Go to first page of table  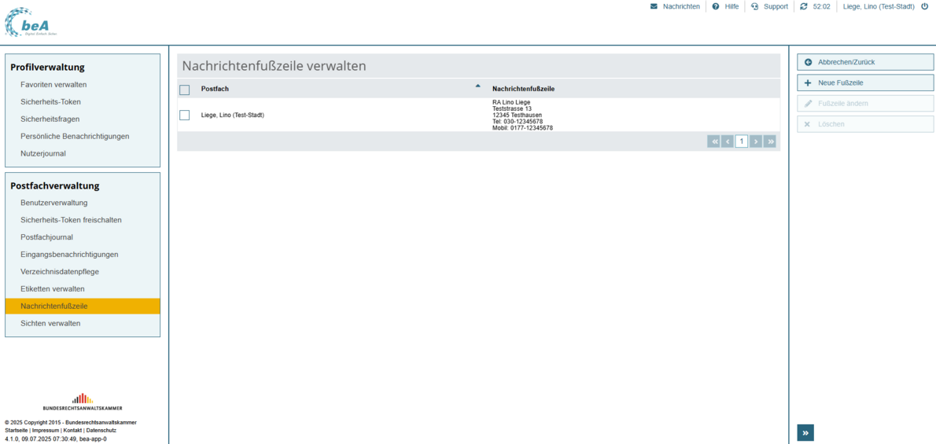click(713, 141)
